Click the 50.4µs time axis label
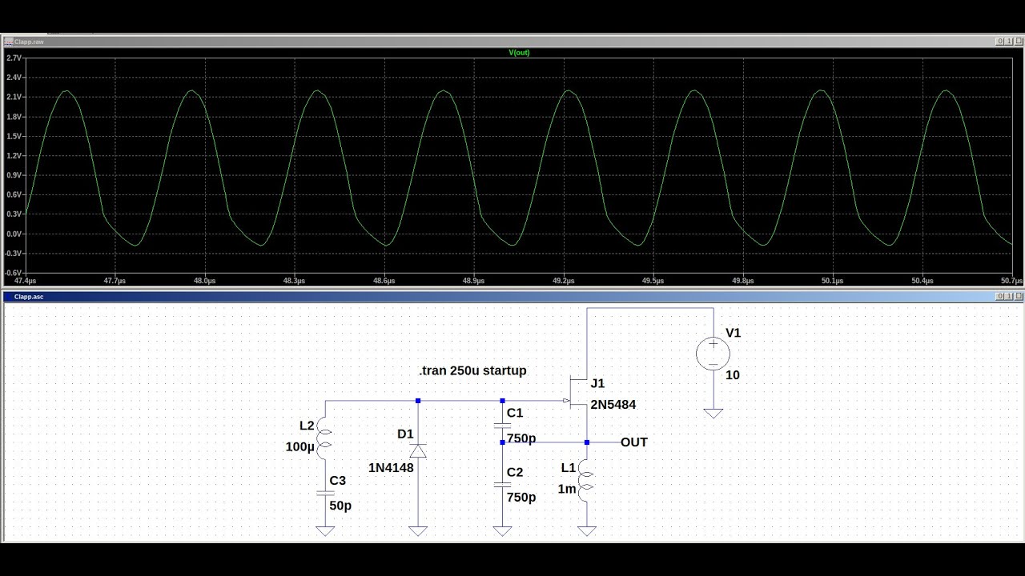The width and height of the screenshot is (1025, 576). pyautogui.click(x=922, y=281)
